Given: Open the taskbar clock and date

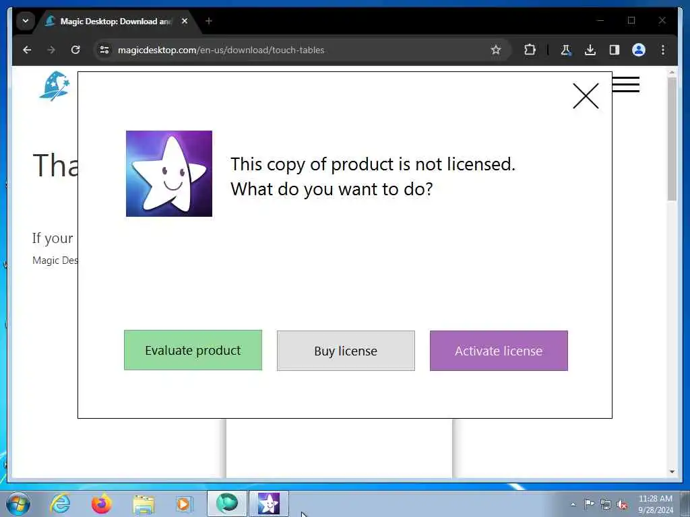Looking at the screenshot, I should tap(655, 504).
